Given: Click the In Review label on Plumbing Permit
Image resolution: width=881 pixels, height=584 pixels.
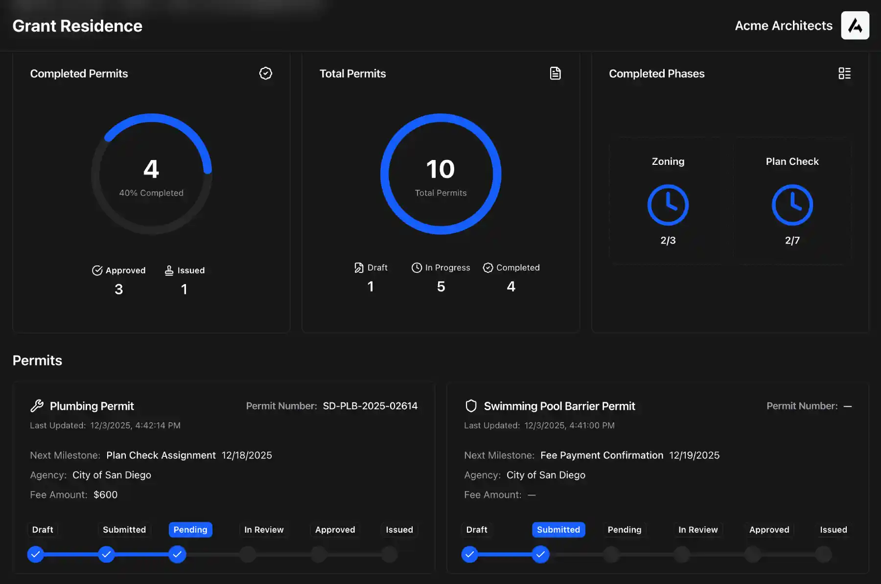Looking at the screenshot, I should coord(264,530).
